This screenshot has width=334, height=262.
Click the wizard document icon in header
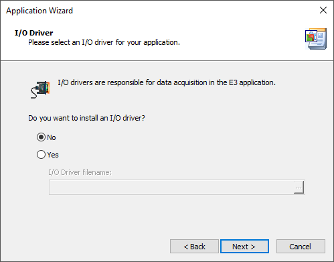[316, 39]
